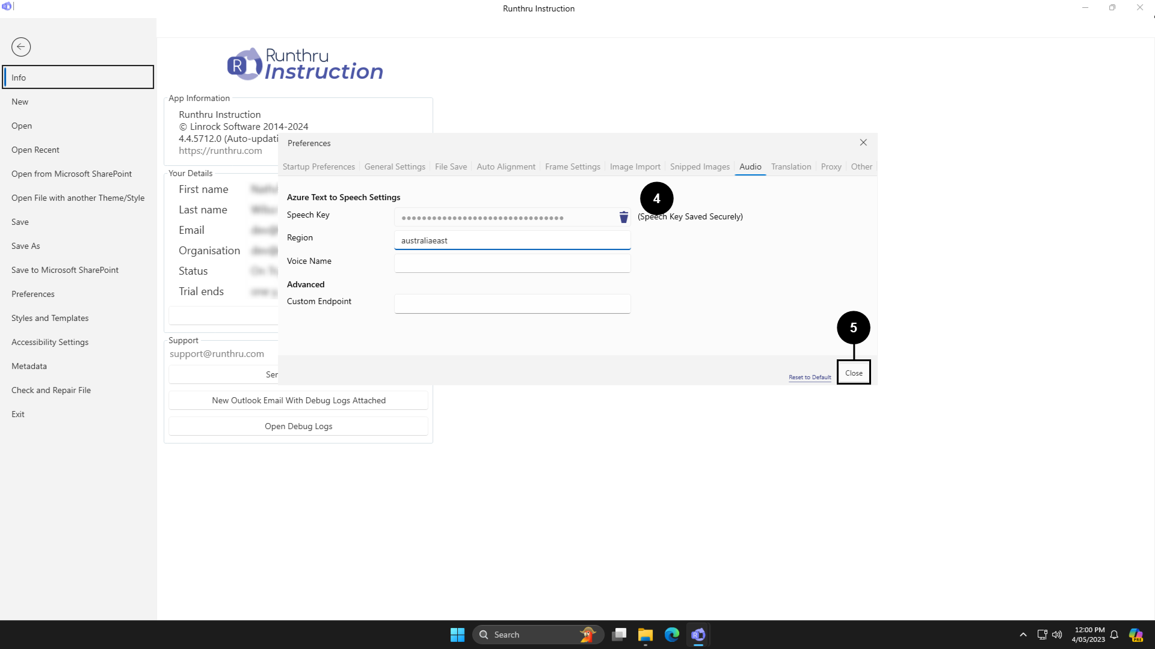The image size is (1155, 649).
Task: Click Reset to Default link
Action: click(x=810, y=377)
